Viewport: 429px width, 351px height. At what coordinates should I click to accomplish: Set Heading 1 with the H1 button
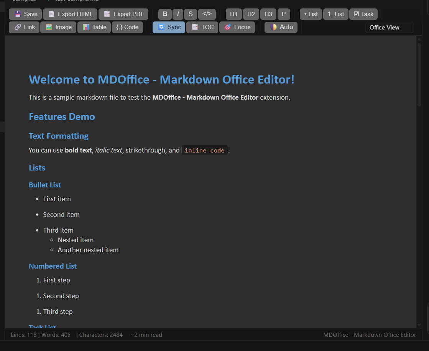pyautogui.click(x=233, y=14)
